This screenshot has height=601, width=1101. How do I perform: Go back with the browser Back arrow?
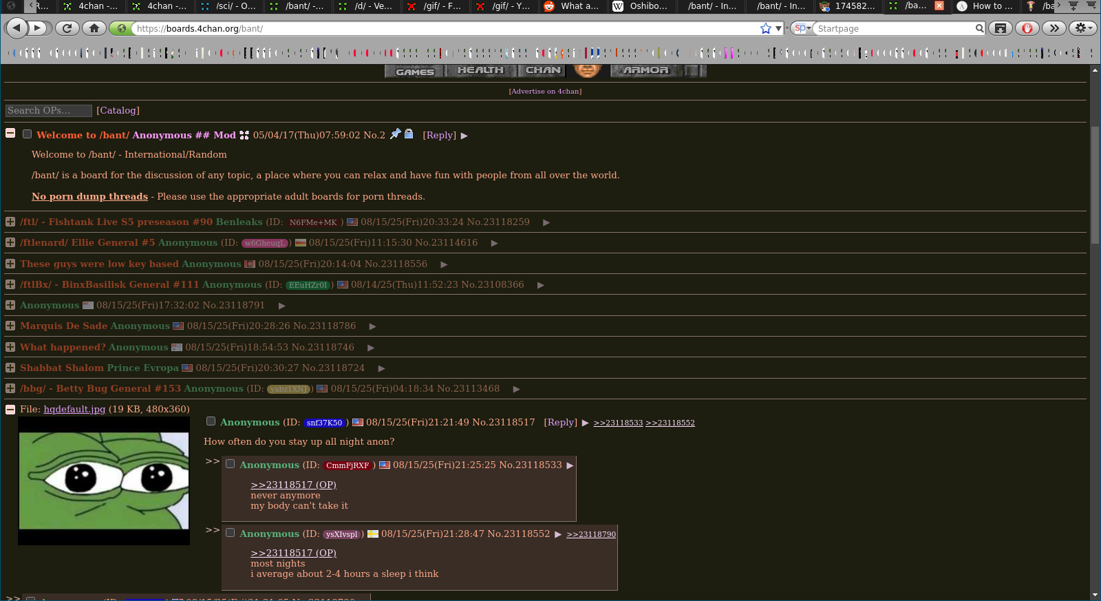tap(17, 28)
